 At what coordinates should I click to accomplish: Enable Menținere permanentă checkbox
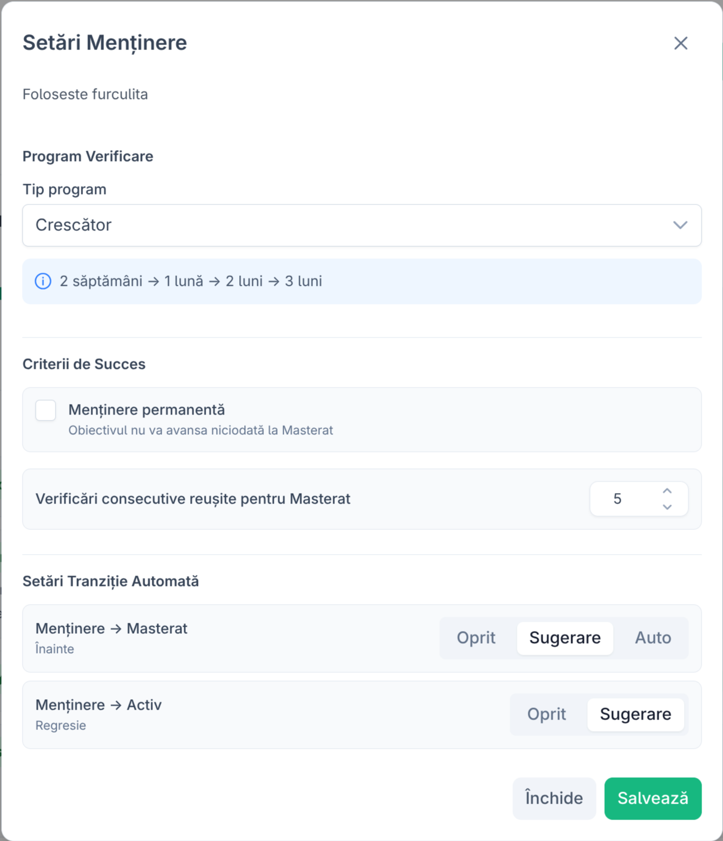(46, 410)
